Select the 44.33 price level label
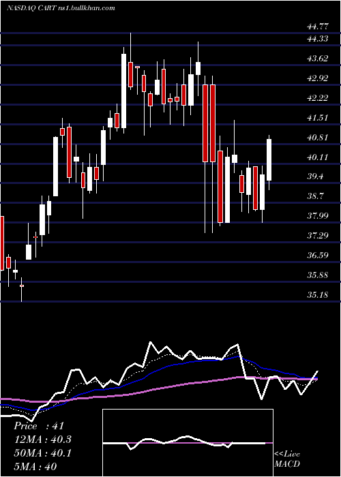 pyautogui.click(x=318, y=39)
